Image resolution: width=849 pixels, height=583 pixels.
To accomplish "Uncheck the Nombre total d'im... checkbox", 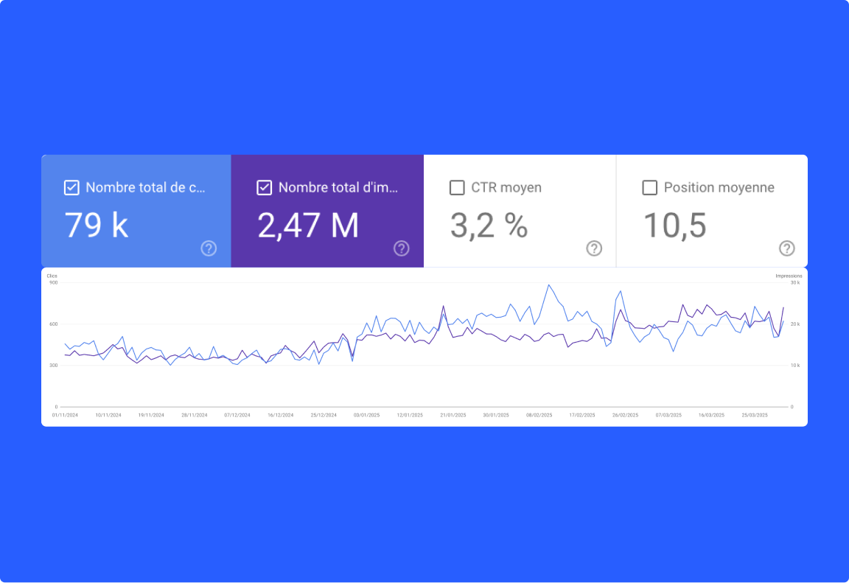I will point(265,188).
